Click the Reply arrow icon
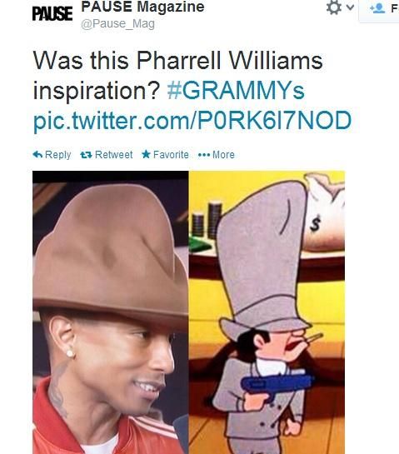This screenshot has height=454, width=399. 37,155
